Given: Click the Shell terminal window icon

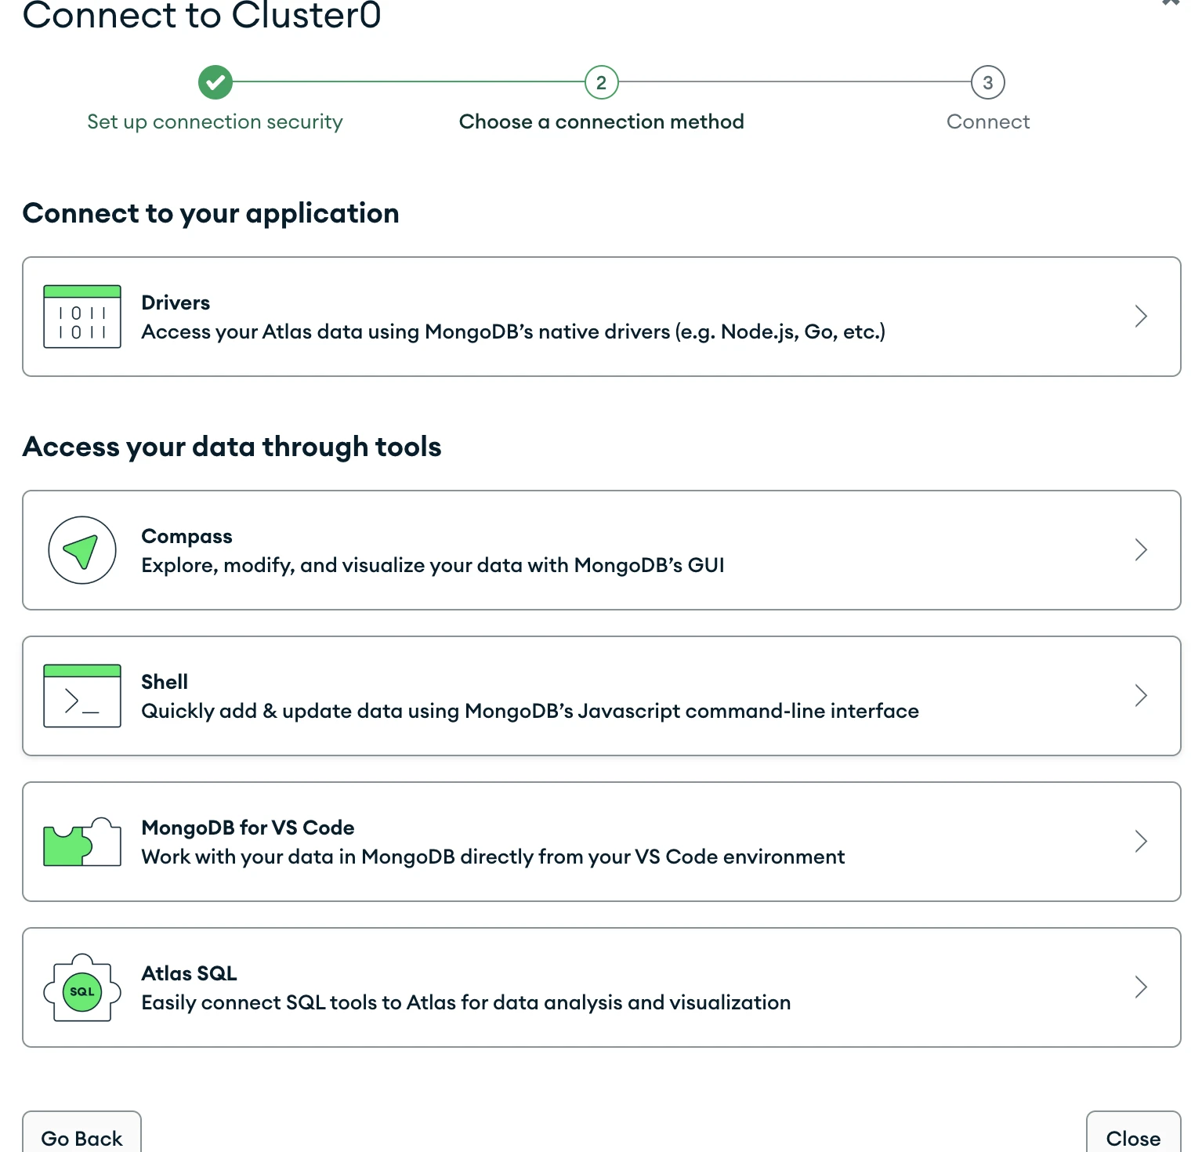Looking at the screenshot, I should (81, 695).
